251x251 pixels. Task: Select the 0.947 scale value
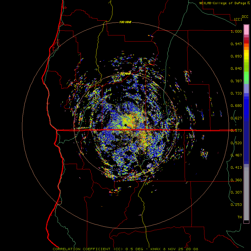point(236,44)
